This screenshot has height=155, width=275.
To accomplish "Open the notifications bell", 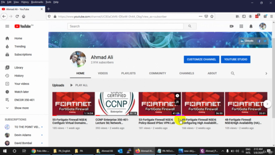I will 251,26.
